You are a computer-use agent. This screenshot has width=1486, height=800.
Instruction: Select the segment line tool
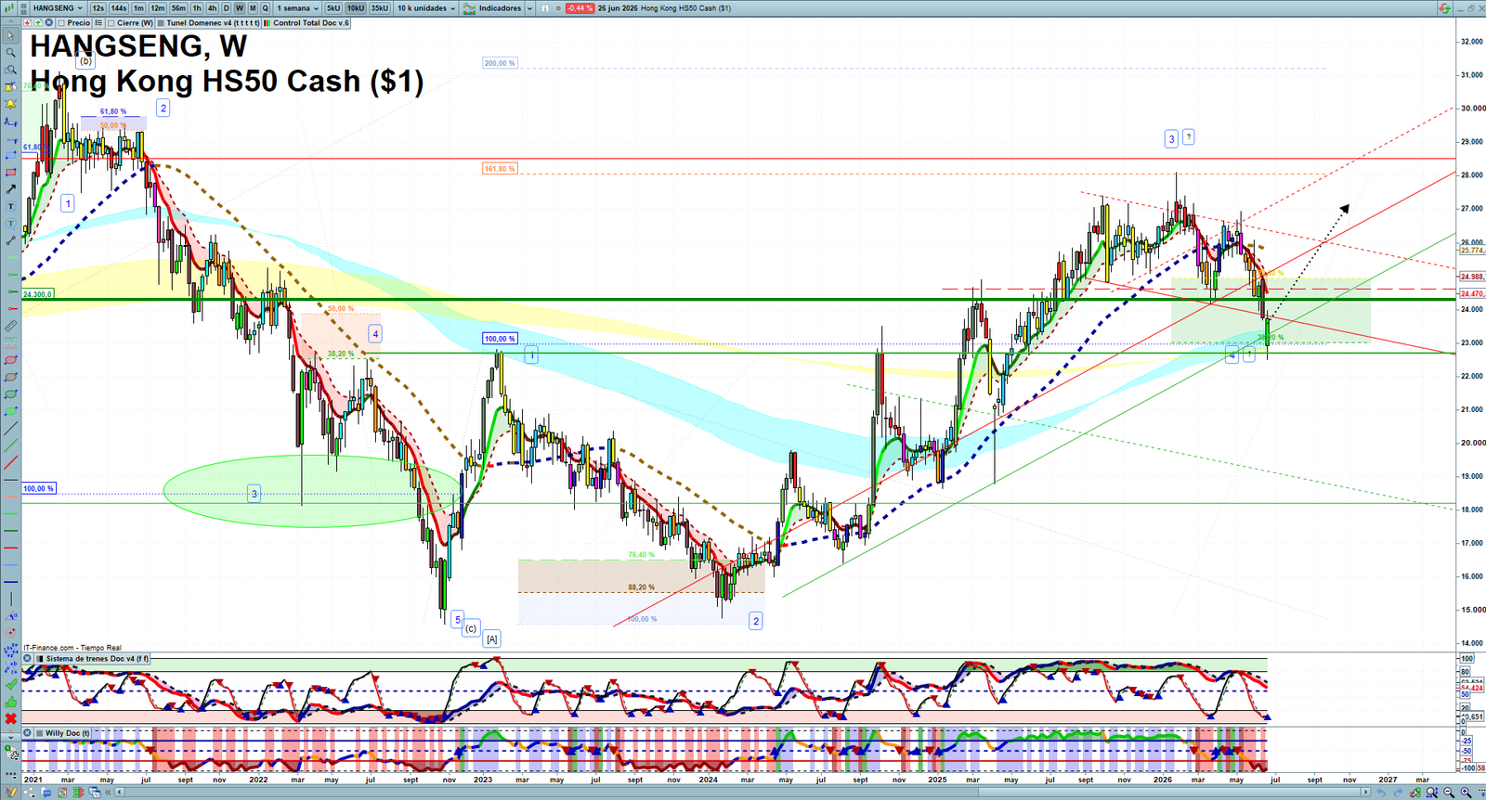click(11, 240)
